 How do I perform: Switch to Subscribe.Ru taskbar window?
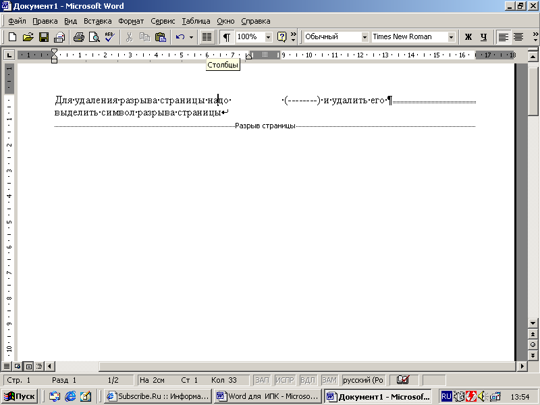pyautogui.click(x=158, y=396)
